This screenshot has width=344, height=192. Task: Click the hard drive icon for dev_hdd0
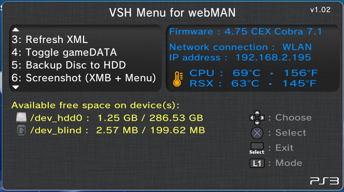tap(21, 118)
